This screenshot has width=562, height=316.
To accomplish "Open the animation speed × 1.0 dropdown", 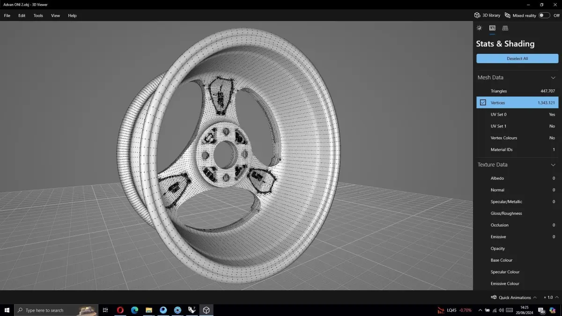I will [x=551, y=297].
